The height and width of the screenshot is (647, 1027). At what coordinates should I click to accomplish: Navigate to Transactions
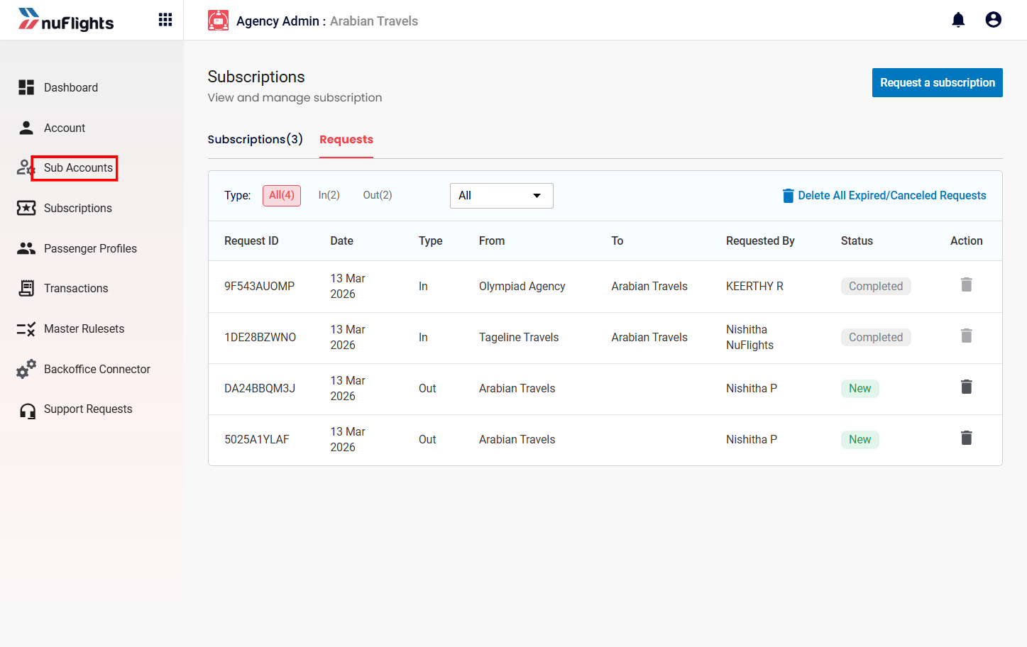click(x=76, y=288)
